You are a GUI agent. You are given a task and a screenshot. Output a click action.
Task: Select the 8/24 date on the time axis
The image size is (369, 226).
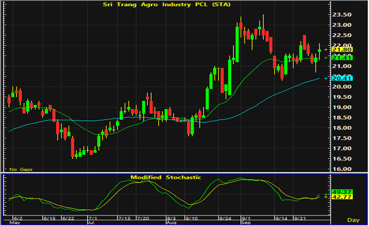pos(225,218)
